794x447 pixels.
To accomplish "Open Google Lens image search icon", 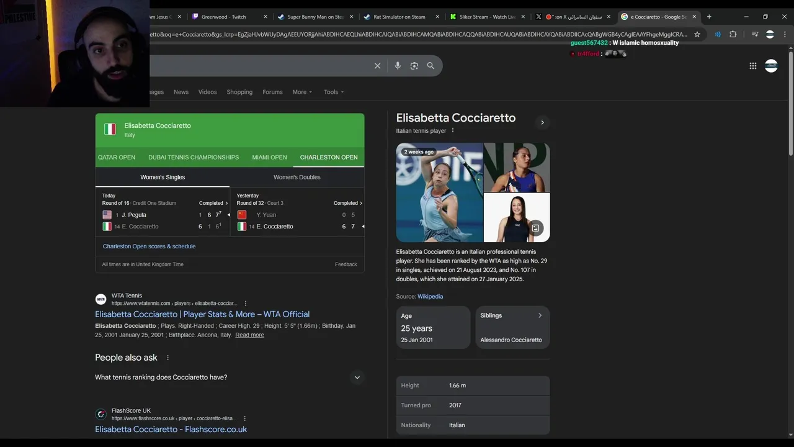I will point(414,66).
